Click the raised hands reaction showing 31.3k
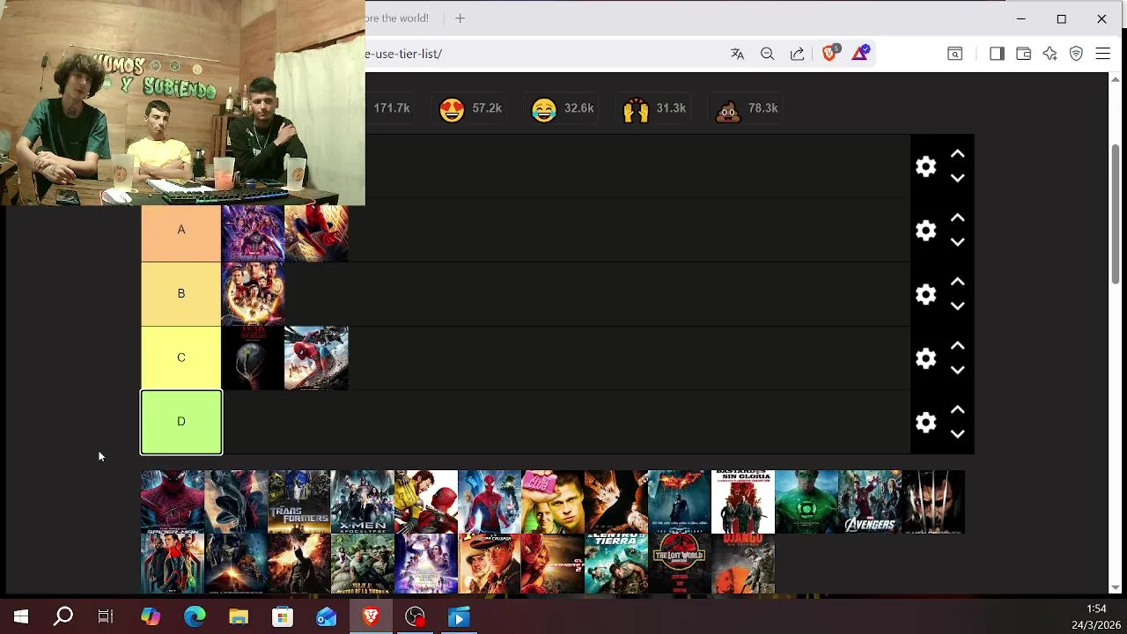The height and width of the screenshot is (634, 1127). pyautogui.click(x=654, y=108)
